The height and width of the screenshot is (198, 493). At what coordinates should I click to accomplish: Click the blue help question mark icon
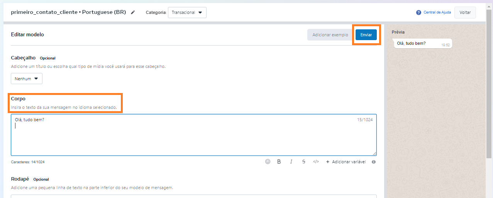[418, 13]
